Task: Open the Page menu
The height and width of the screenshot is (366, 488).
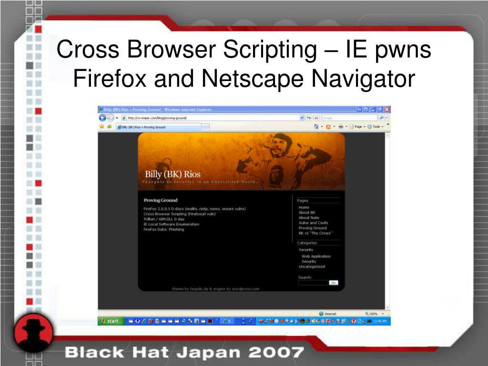Action: pos(357,127)
